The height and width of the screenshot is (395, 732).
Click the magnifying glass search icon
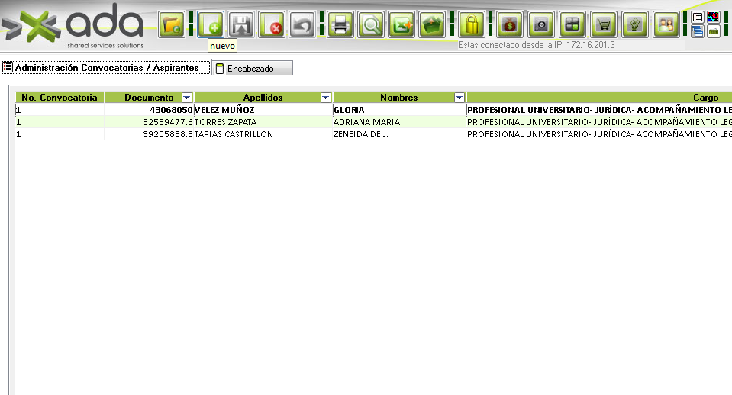click(x=371, y=24)
